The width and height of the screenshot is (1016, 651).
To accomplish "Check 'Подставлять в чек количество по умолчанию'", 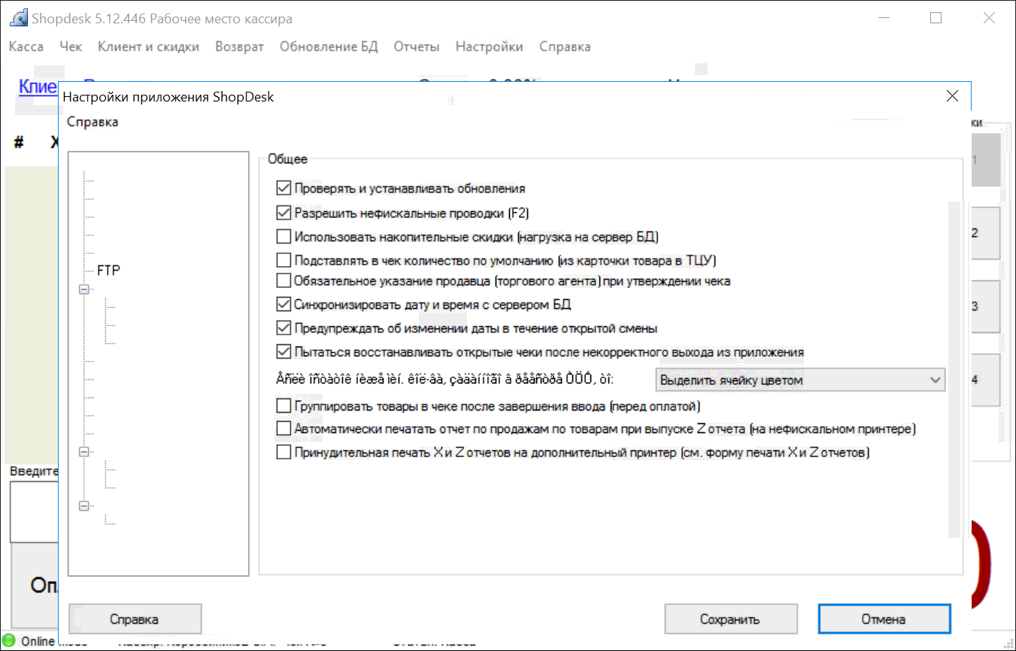I will point(284,261).
